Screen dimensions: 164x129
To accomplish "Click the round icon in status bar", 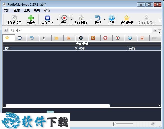I will coord(153,124).
